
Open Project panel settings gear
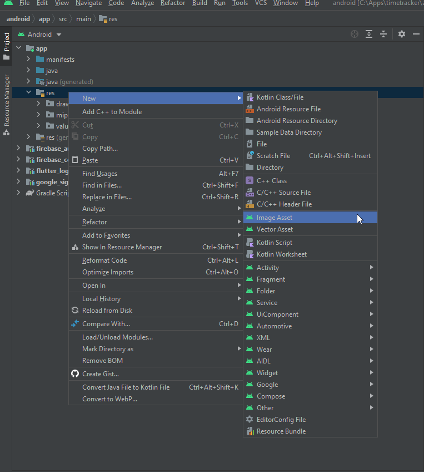[x=402, y=34]
